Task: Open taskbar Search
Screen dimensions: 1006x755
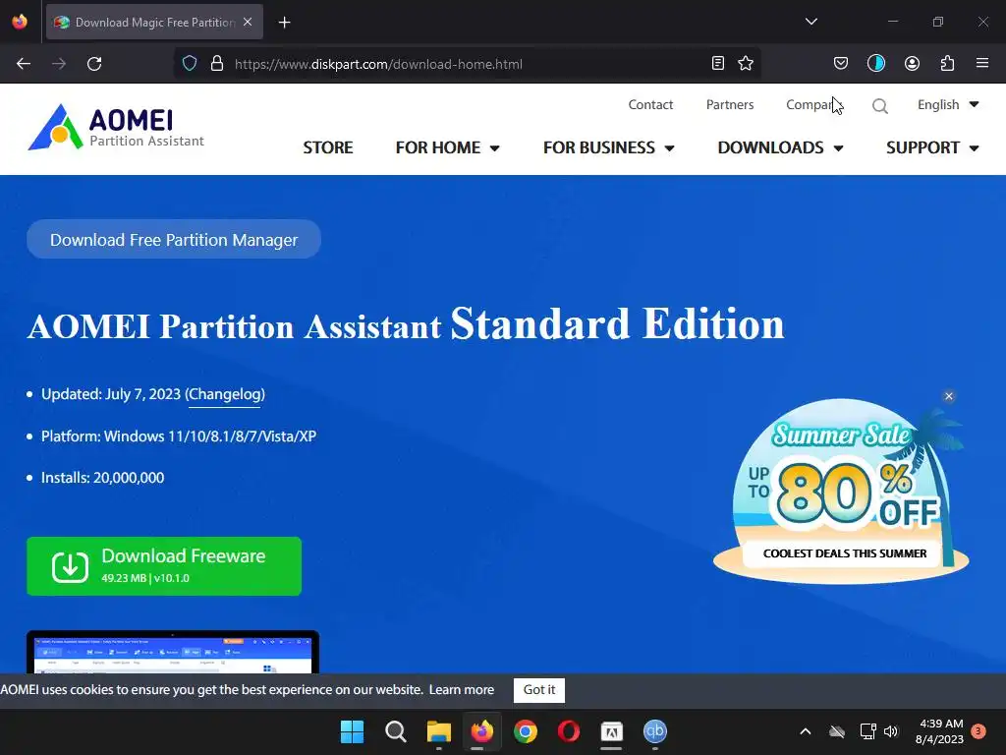Action: pyautogui.click(x=396, y=731)
